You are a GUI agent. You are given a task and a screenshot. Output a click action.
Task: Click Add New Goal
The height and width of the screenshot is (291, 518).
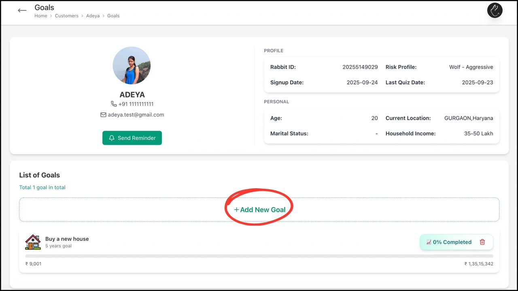[x=259, y=209]
